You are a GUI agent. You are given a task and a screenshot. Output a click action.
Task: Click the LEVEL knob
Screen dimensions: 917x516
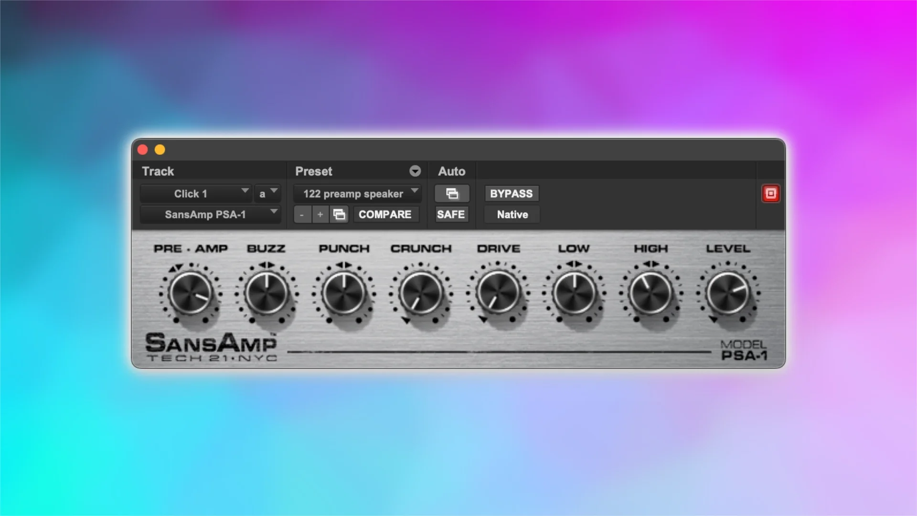click(x=728, y=294)
